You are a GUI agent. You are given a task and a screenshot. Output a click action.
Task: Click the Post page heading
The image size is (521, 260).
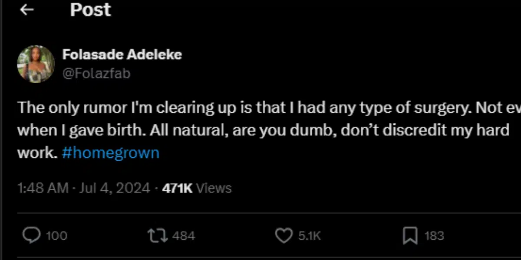click(x=90, y=10)
